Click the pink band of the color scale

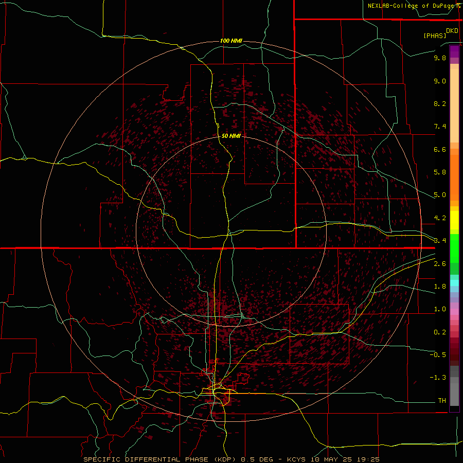pyautogui.click(x=454, y=312)
